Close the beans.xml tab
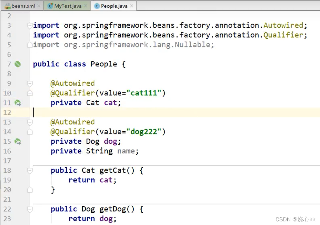The width and height of the screenshot is (320, 225). tap(39, 6)
